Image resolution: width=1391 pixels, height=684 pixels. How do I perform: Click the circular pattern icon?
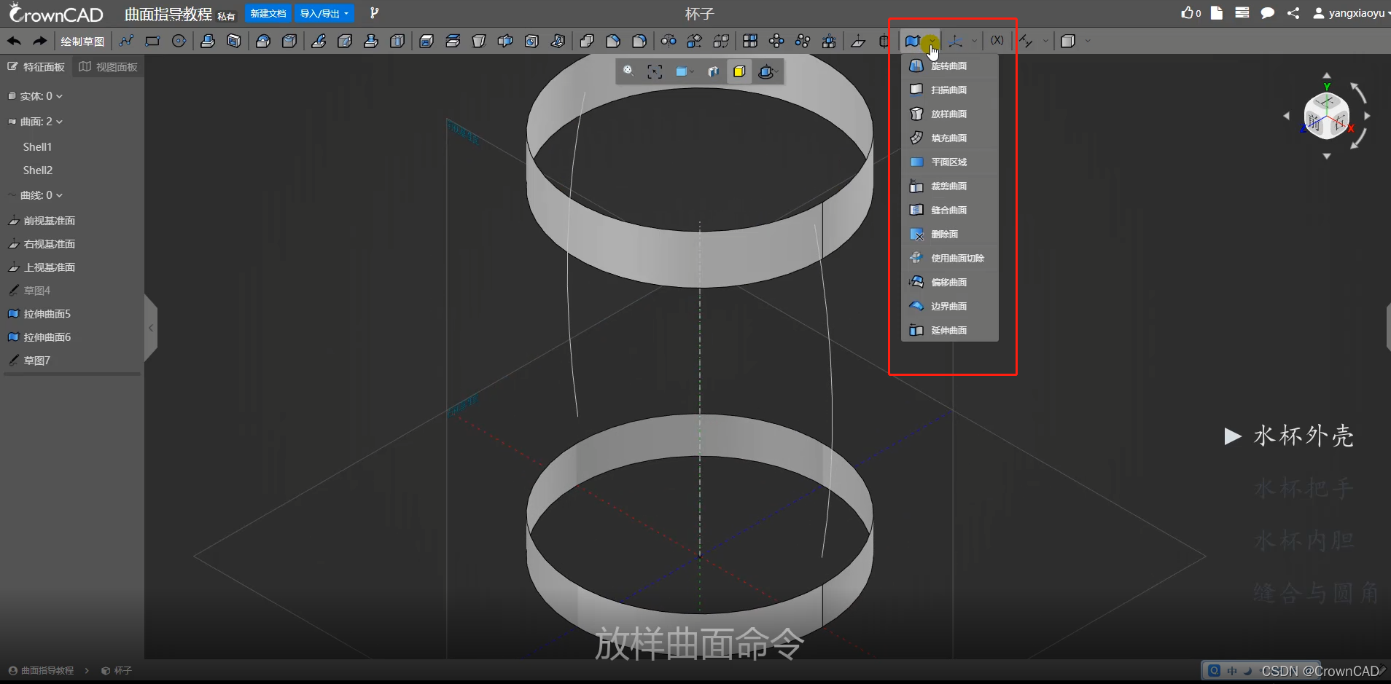[x=776, y=41]
